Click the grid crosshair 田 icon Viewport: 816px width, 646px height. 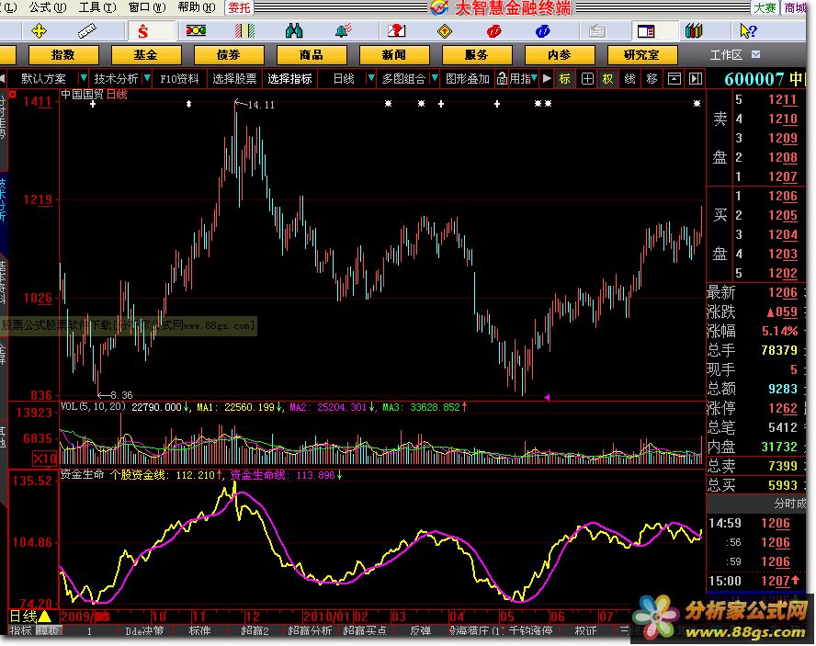pos(587,79)
